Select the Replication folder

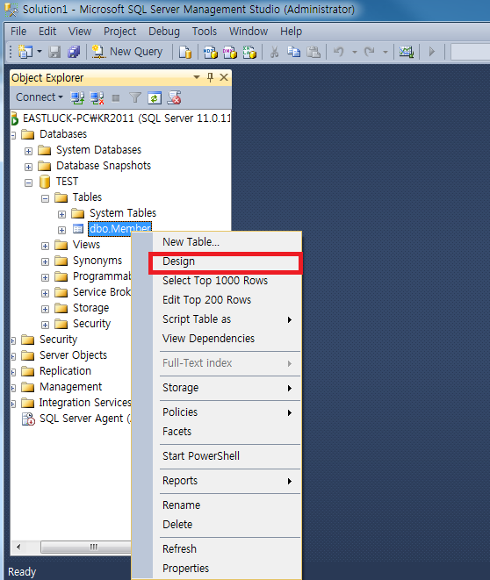[x=65, y=371]
